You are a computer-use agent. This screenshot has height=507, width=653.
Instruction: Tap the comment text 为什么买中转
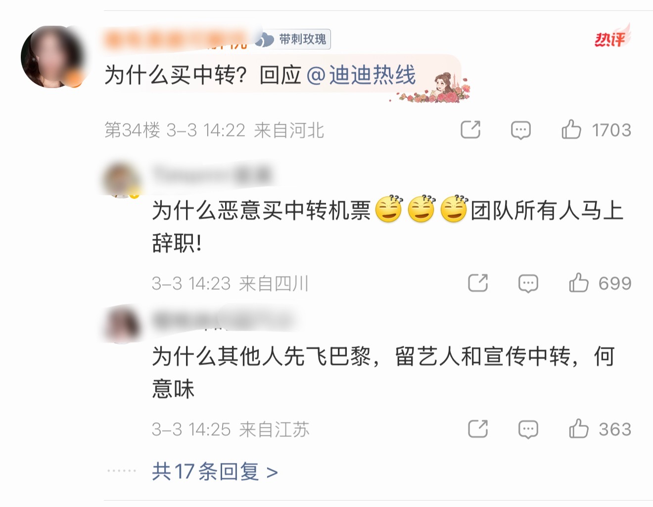click(x=176, y=75)
